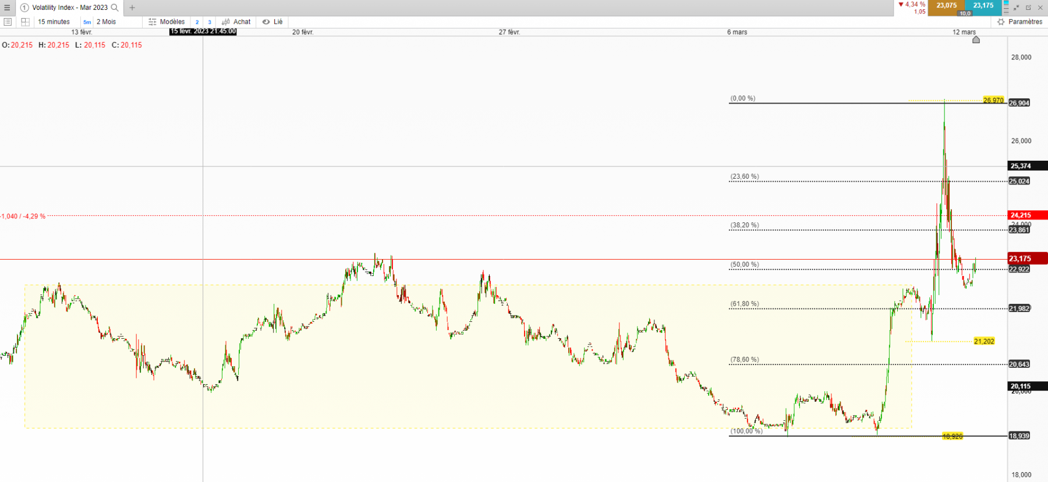Detach chart into separate window

[x=1028, y=8]
